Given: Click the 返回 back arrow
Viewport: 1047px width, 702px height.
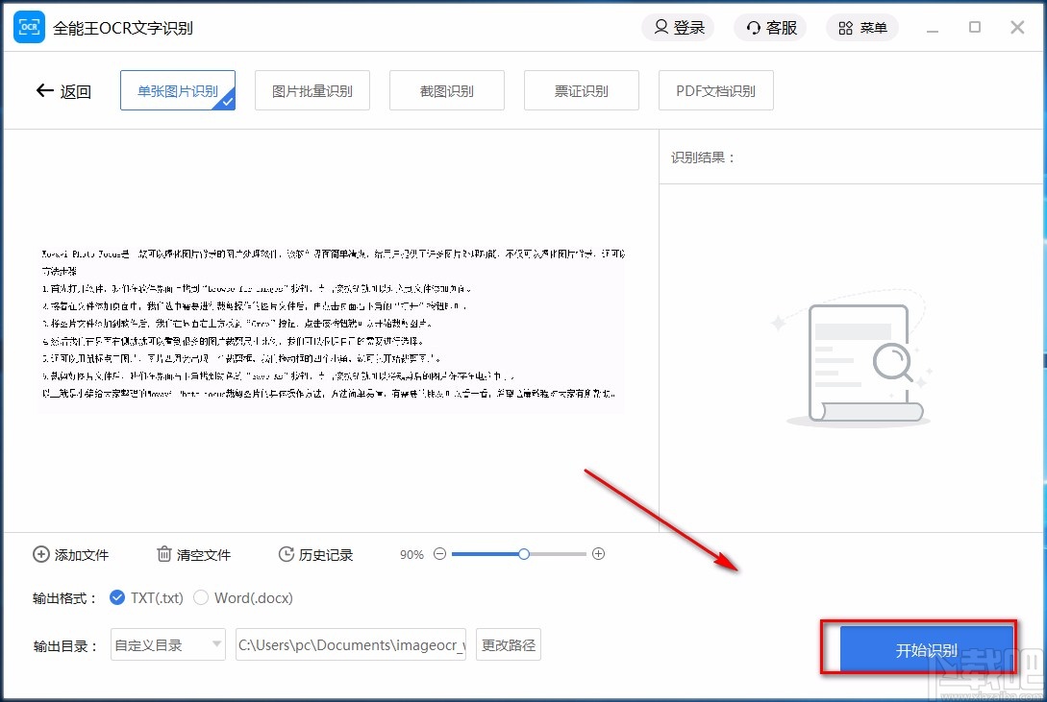Looking at the screenshot, I should [x=45, y=90].
